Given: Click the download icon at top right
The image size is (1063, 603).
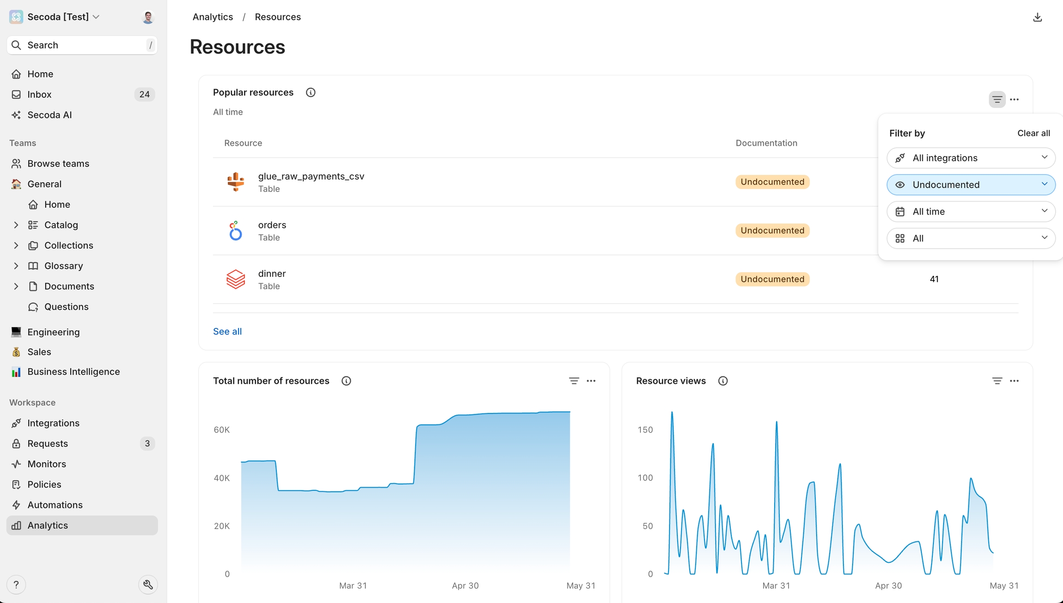Looking at the screenshot, I should pyautogui.click(x=1037, y=18).
